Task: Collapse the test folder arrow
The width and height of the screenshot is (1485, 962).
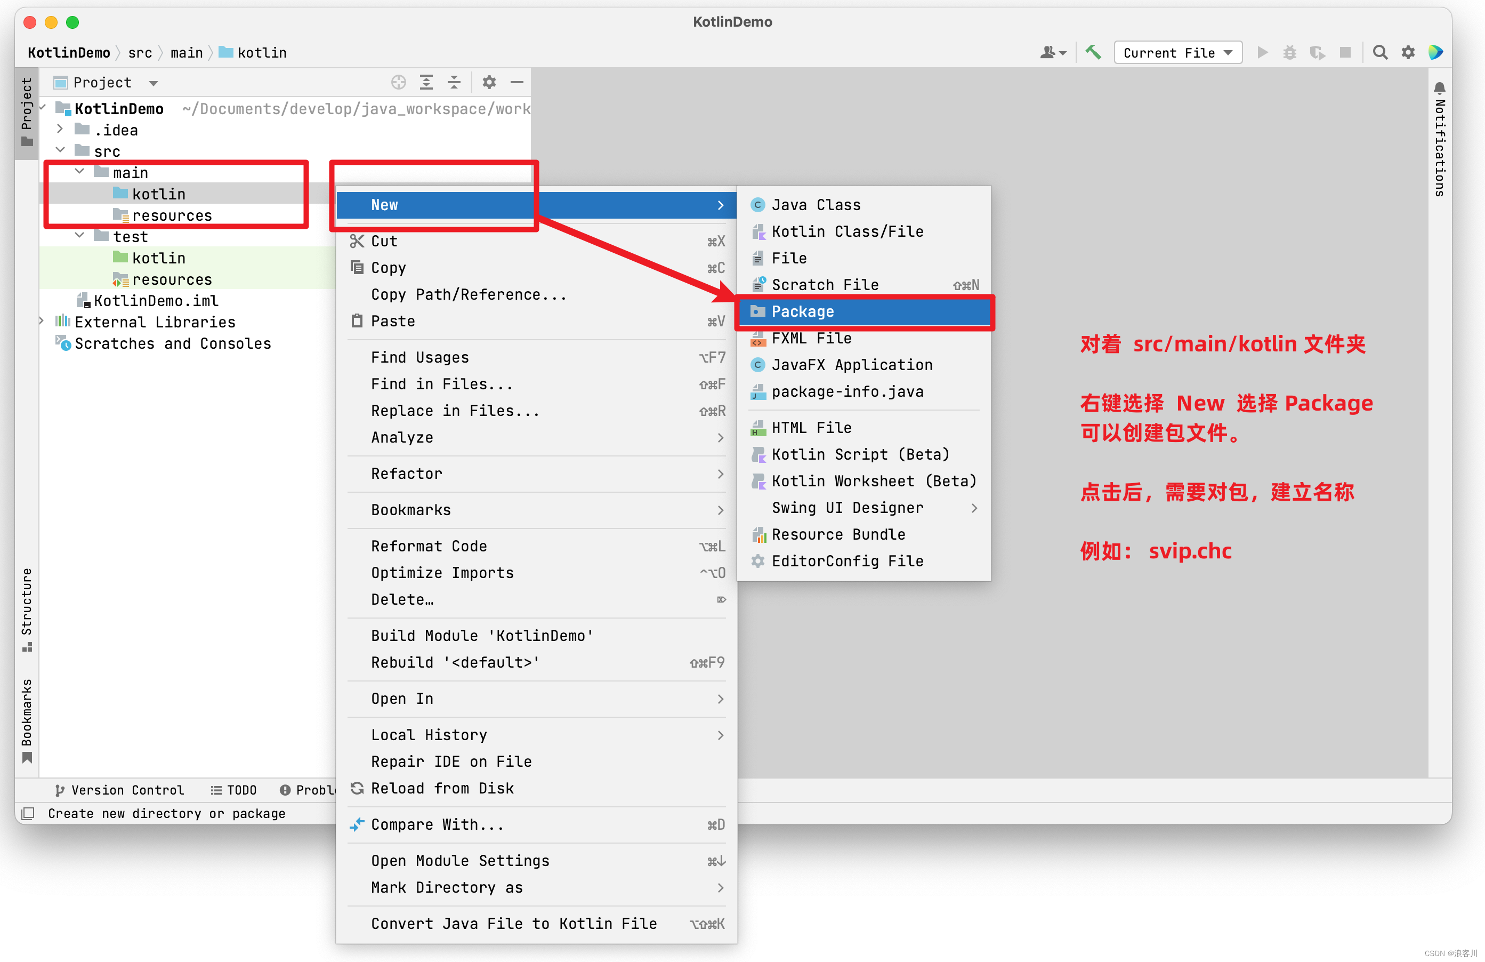Action: 79,236
